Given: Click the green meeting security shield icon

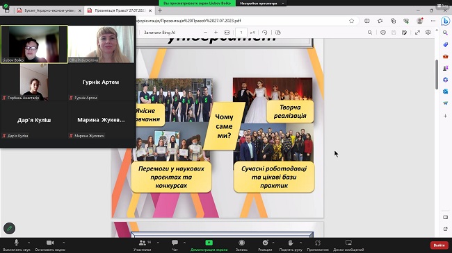Looking at the screenshot, I should (6, 6).
